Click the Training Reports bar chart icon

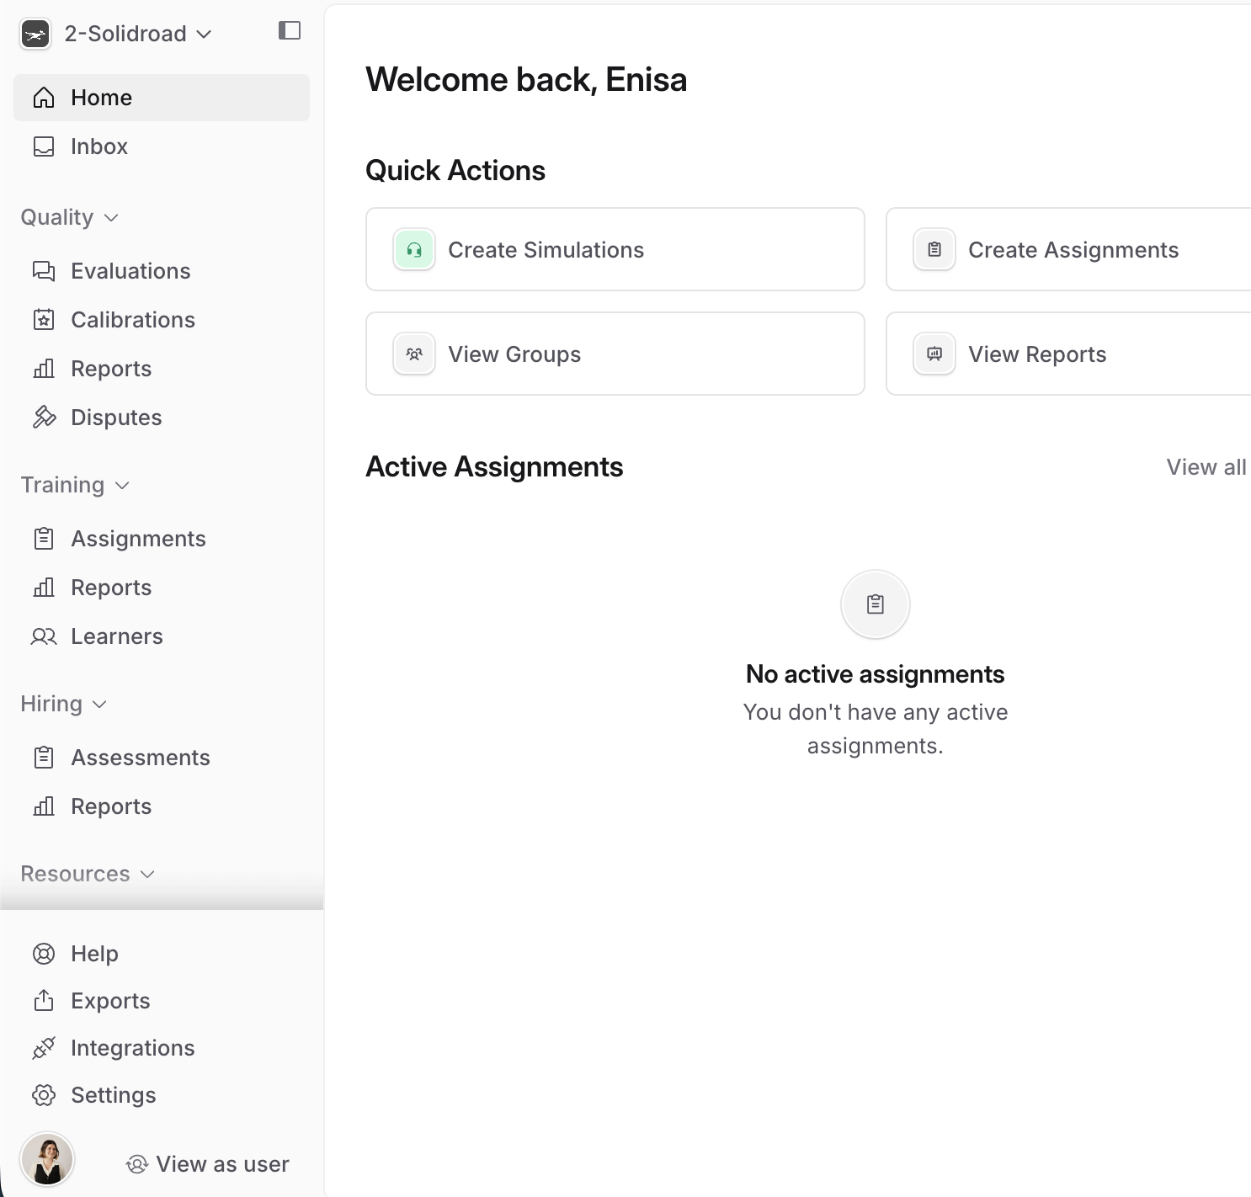[x=44, y=588]
